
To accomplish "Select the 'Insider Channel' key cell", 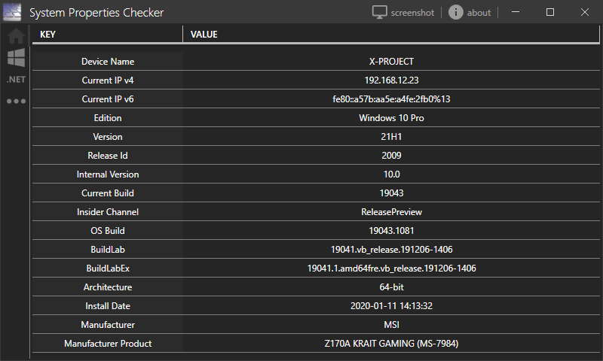I will pos(108,212).
